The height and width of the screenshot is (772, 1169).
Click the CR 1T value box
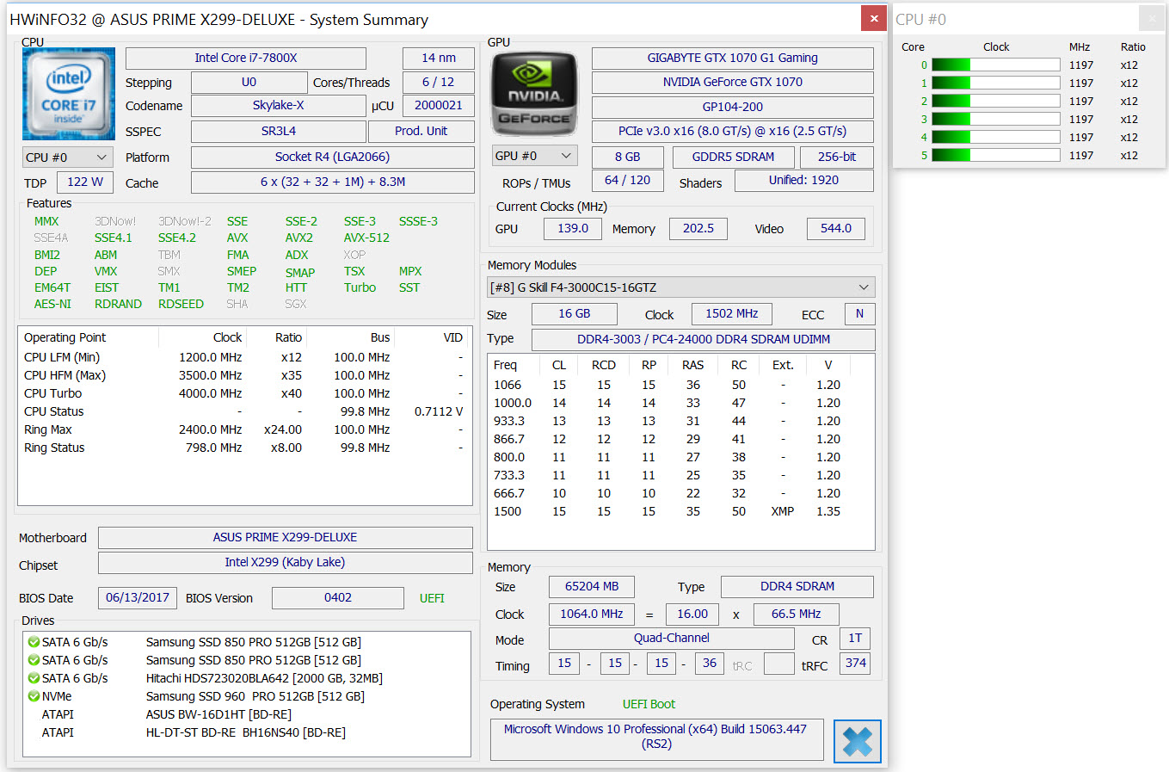click(855, 638)
